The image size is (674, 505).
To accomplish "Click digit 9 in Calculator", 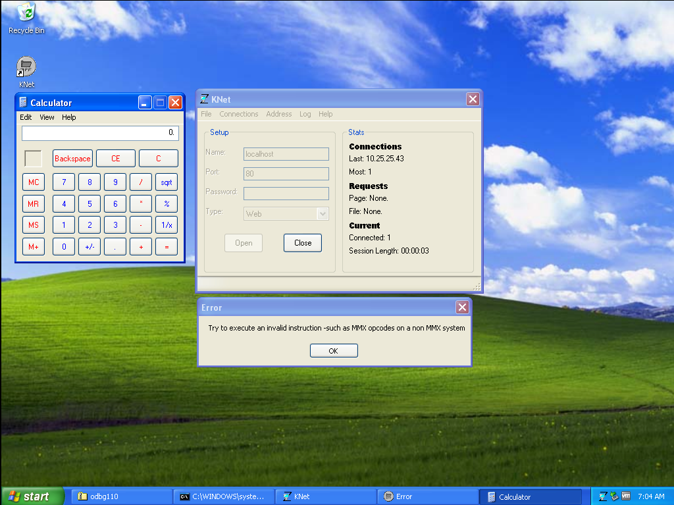I will [x=115, y=182].
